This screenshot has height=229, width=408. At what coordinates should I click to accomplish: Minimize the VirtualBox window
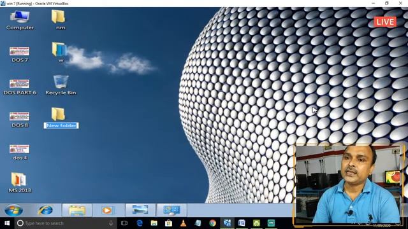(374, 3)
